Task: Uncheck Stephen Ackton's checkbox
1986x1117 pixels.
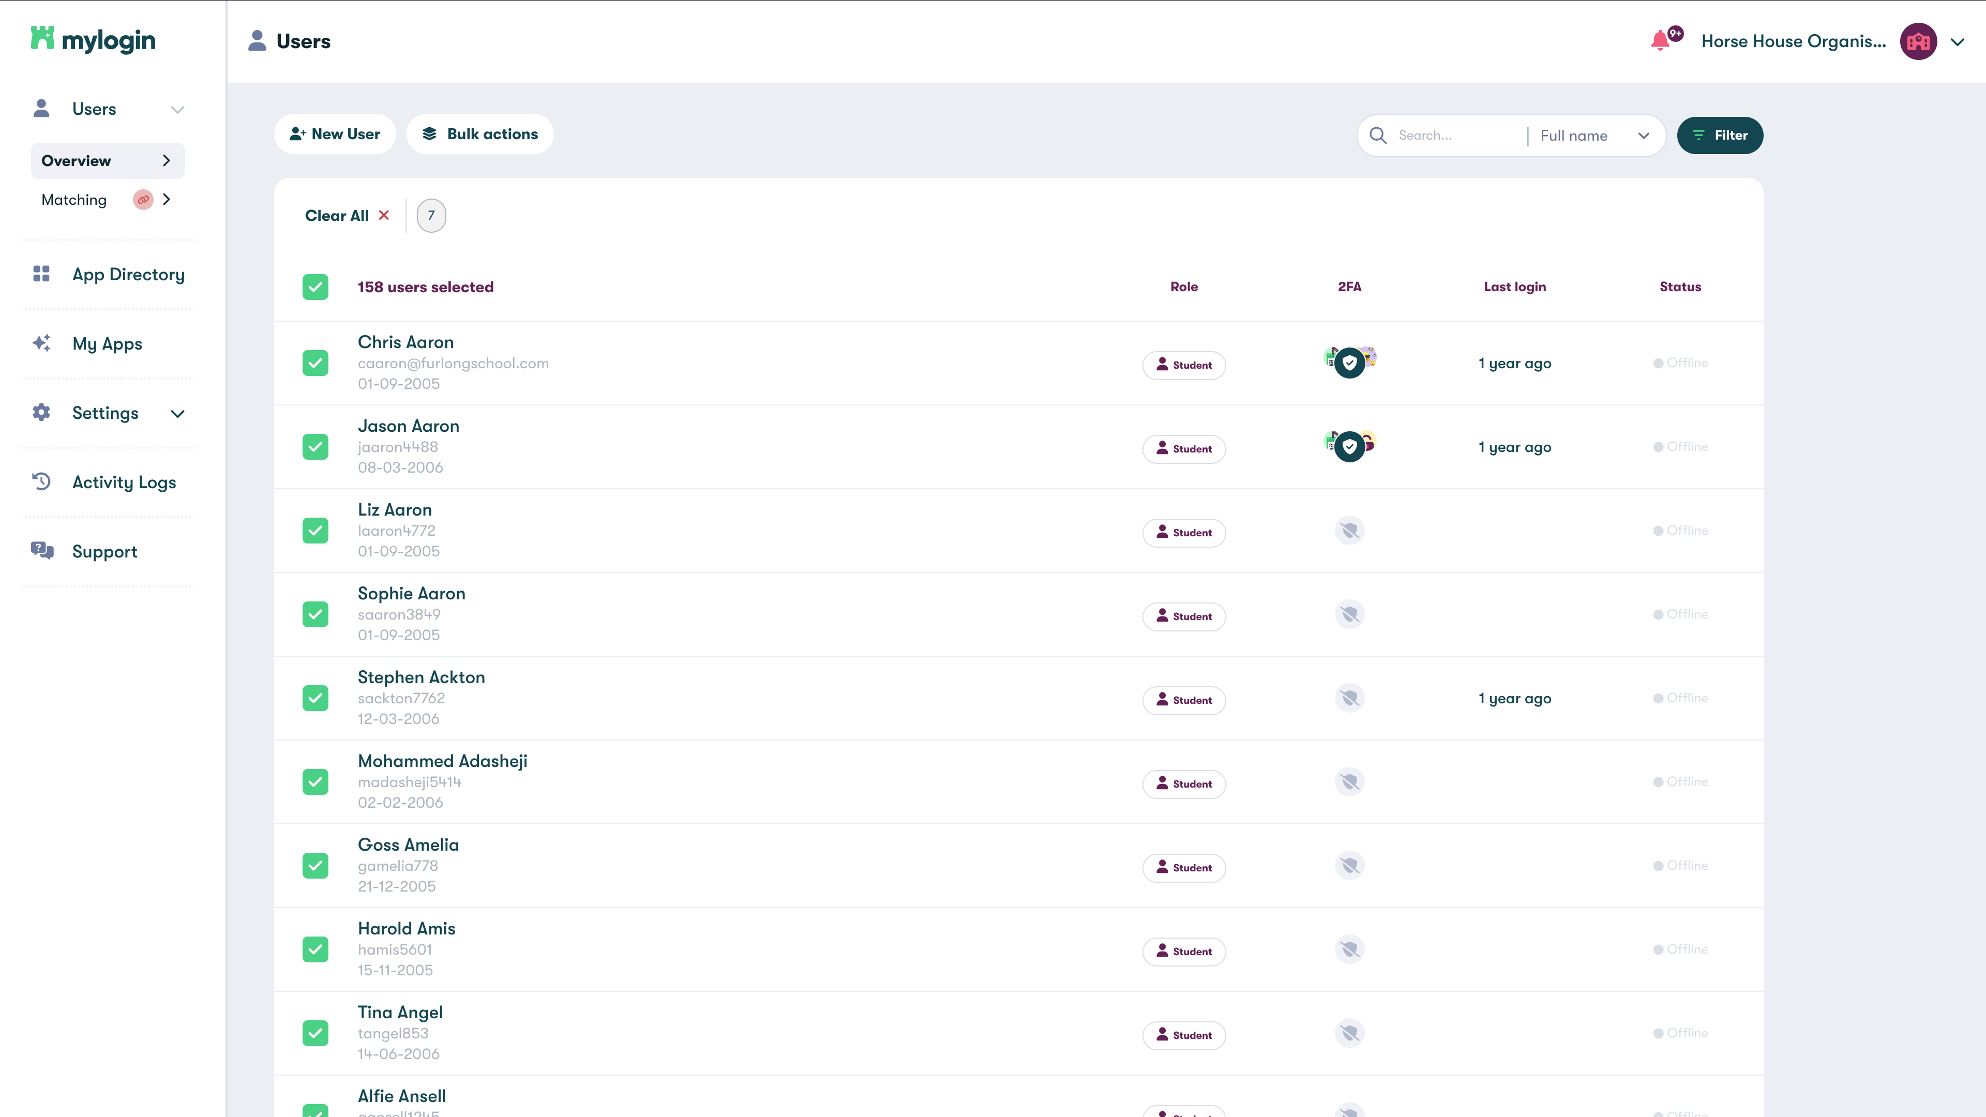Action: (x=315, y=699)
